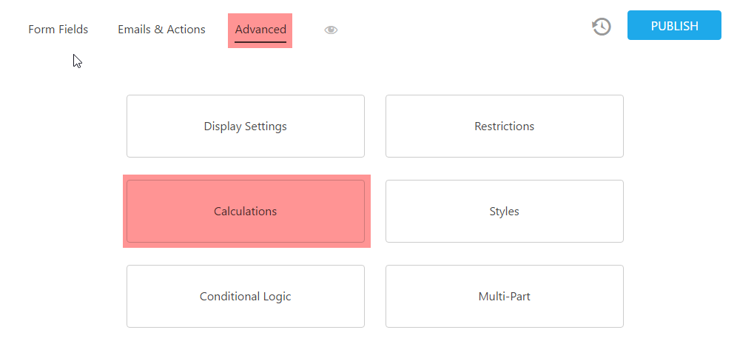Viewport: 737px width, 344px height.
Task: Go to Calculations advanced settings
Action: coord(246,212)
